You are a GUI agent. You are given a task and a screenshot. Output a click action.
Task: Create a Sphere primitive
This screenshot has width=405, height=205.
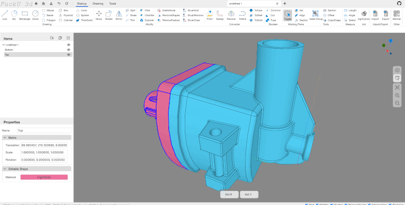click(x=83, y=15)
